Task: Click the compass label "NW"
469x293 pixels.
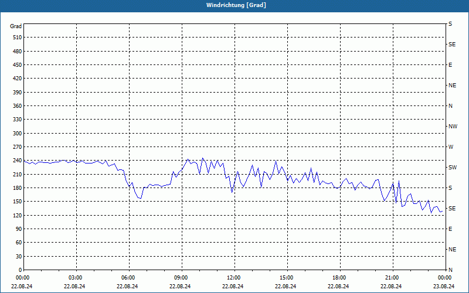Action: coord(453,127)
